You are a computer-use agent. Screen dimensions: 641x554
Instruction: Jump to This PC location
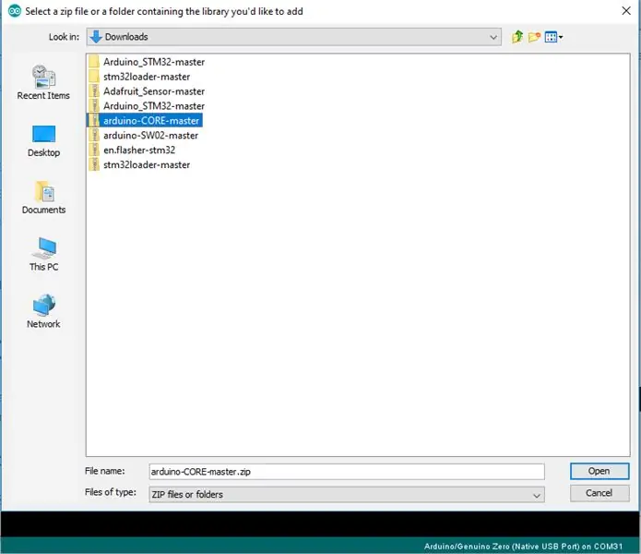coord(43,255)
